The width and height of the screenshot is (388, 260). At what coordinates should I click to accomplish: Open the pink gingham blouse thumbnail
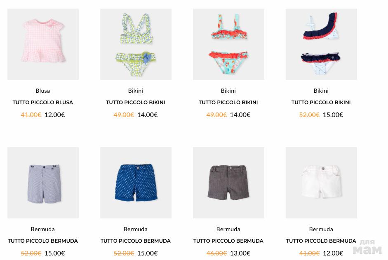[x=43, y=44]
